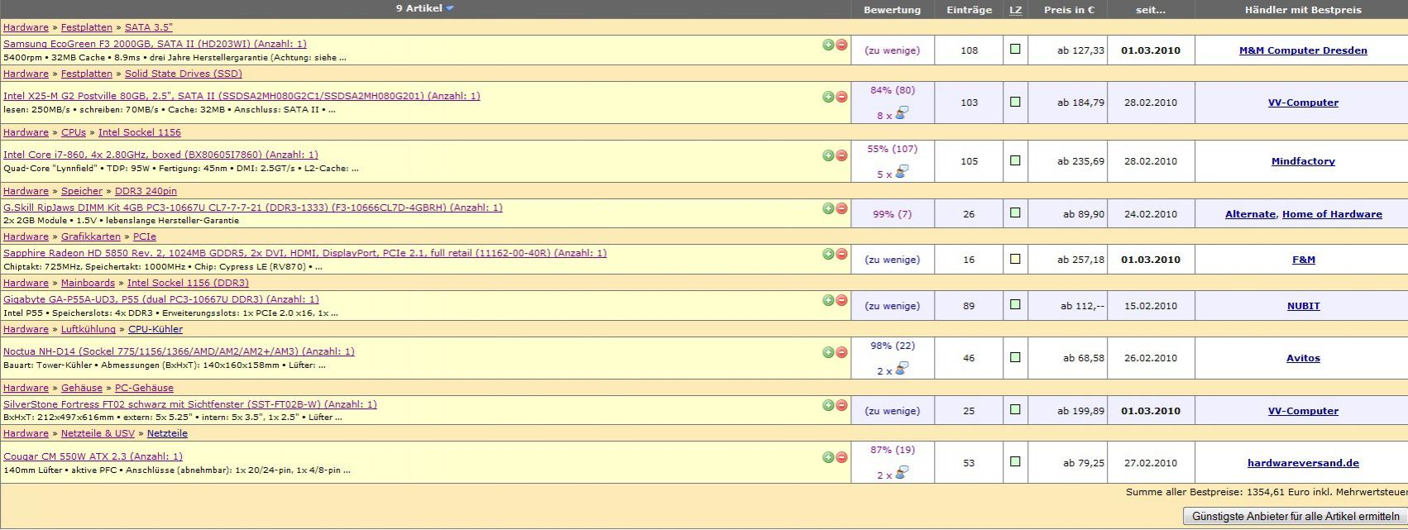The width and height of the screenshot is (1408, 530).
Task: Sort by Preis in € column header
Action: point(1069,10)
